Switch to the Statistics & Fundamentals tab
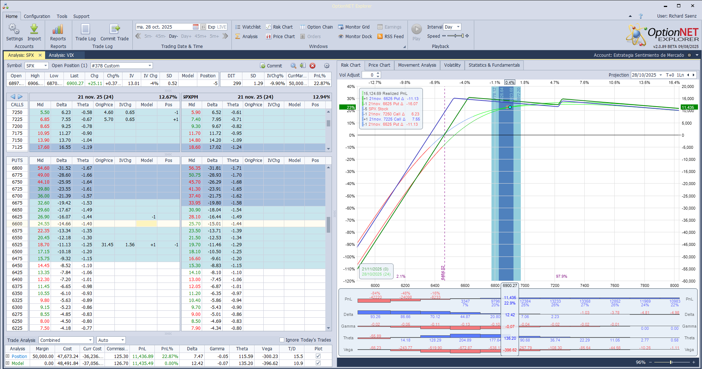Viewport: 702px width, 369px height. [x=494, y=65]
